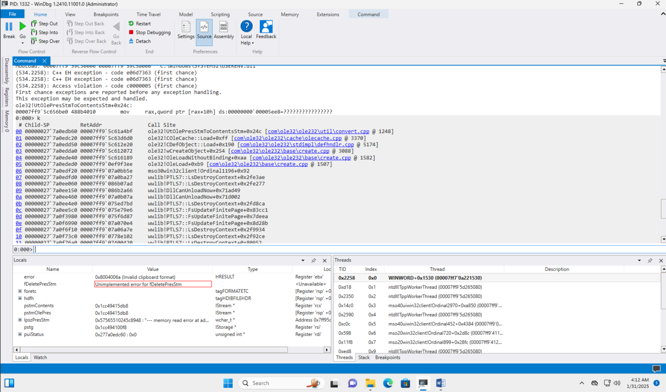
Task: Expand the puiStatus local variable
Action: coord(20,334)
